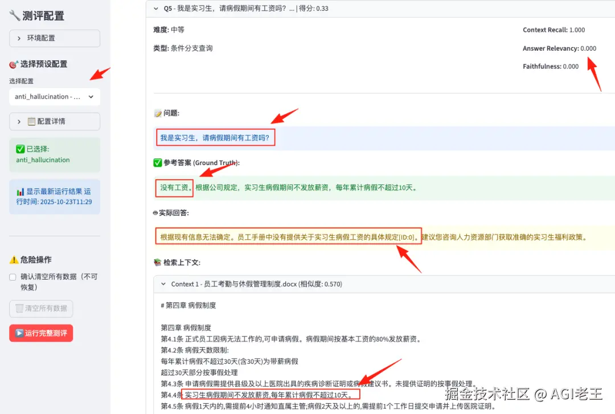Tick the 确认清空所有数据 checkbox
This screenshot has width=615, height=414.
click(x=13, y=277)
